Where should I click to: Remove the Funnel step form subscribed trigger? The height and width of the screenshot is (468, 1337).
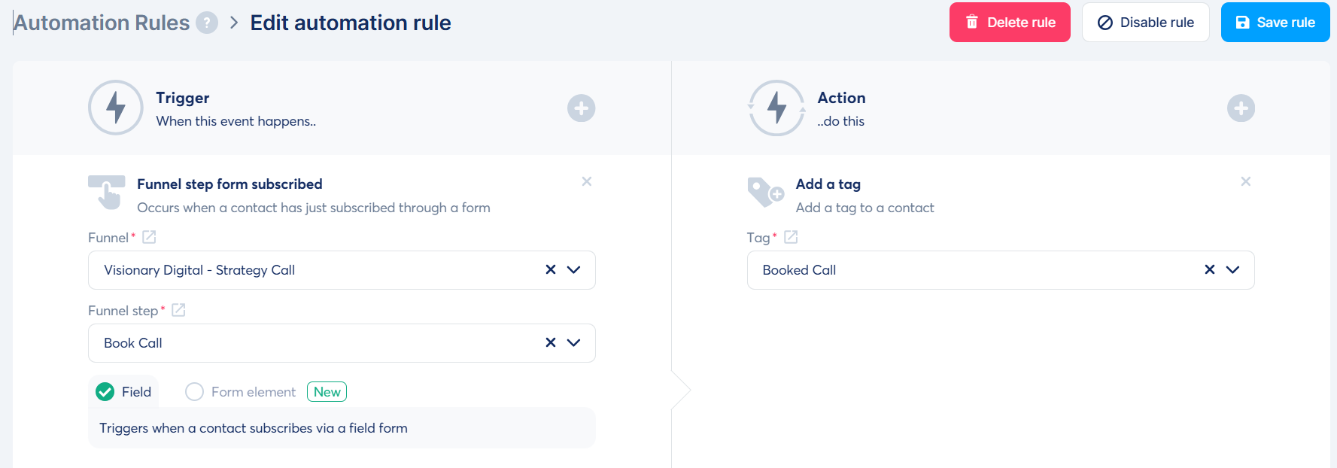tap(587, 181)
